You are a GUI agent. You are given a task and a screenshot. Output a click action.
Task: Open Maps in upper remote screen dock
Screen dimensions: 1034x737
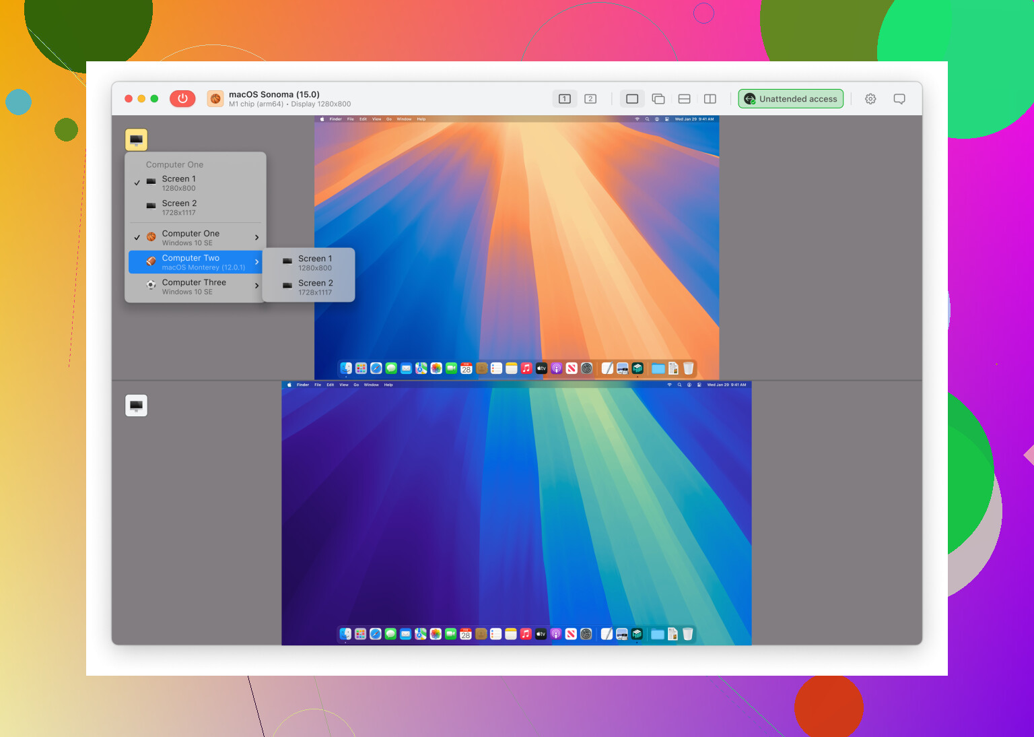[x=421, y=368]
